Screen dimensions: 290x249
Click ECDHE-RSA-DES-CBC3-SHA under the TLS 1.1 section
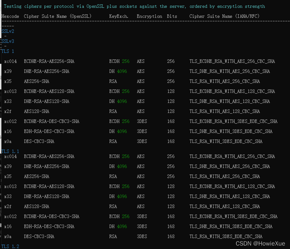(52, 216)
